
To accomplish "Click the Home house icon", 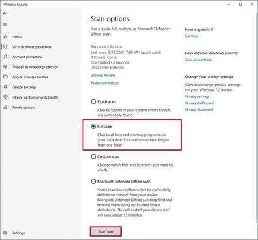I will coord(6,37).
